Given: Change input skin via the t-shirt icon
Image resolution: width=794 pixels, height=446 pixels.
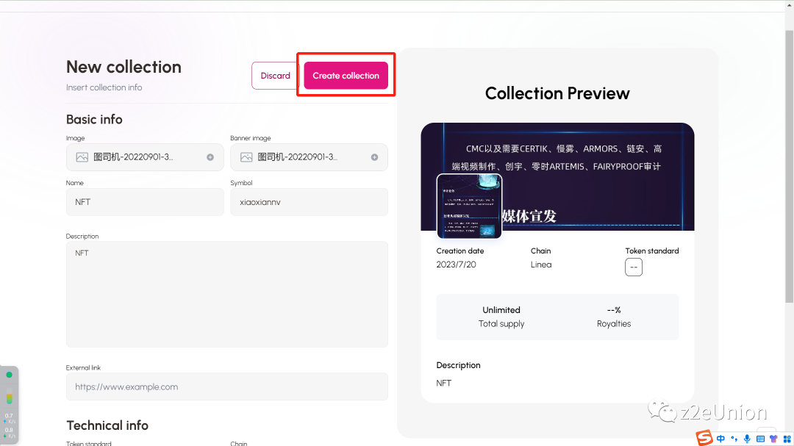Looking at the screenshot, I should click(x=773, y=439).
